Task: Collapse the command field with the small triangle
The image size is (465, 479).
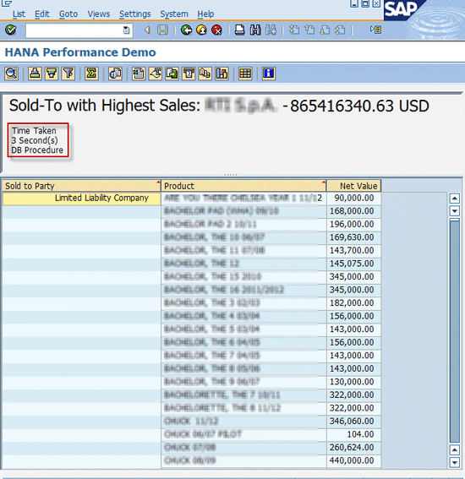Action: click(x=147, y=30)
